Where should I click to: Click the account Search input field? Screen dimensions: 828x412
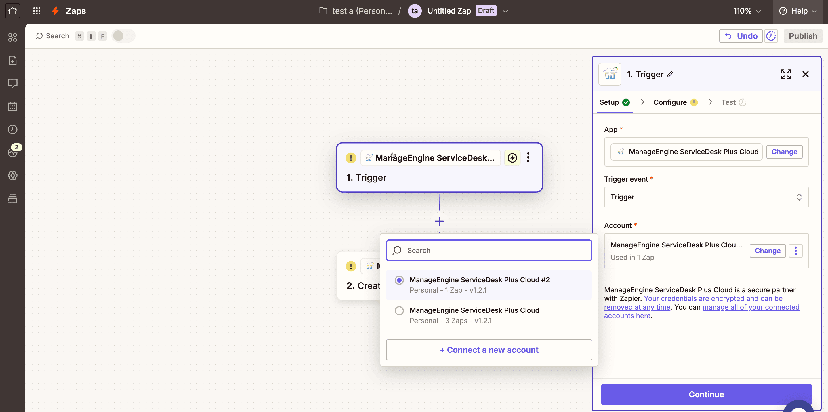click(489, 250)
